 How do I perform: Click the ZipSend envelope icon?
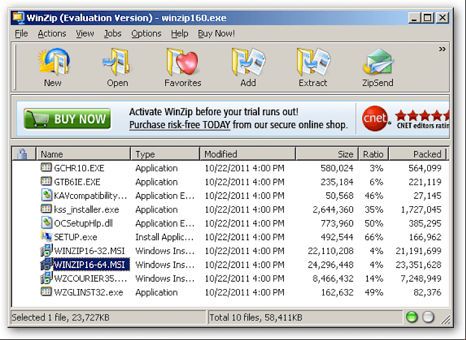coord(378,62)
